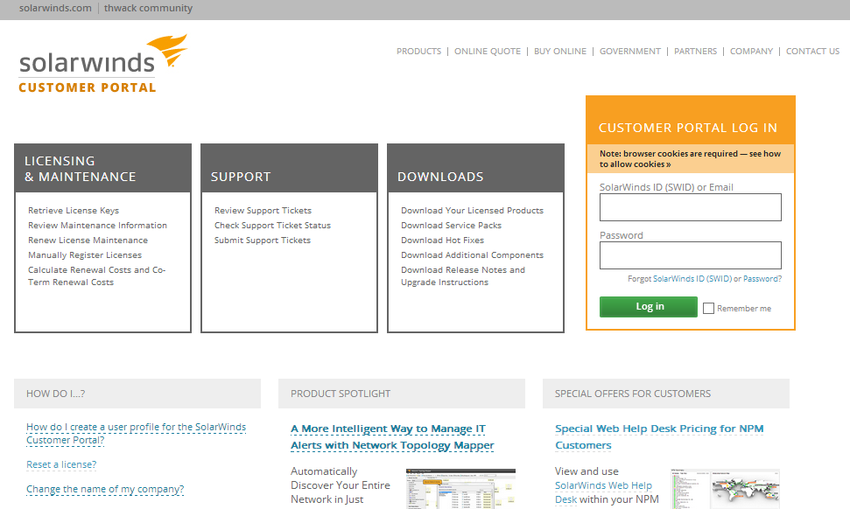
Task: Open Network Topology Mapper spotlight article
Action: pos(392,436)
